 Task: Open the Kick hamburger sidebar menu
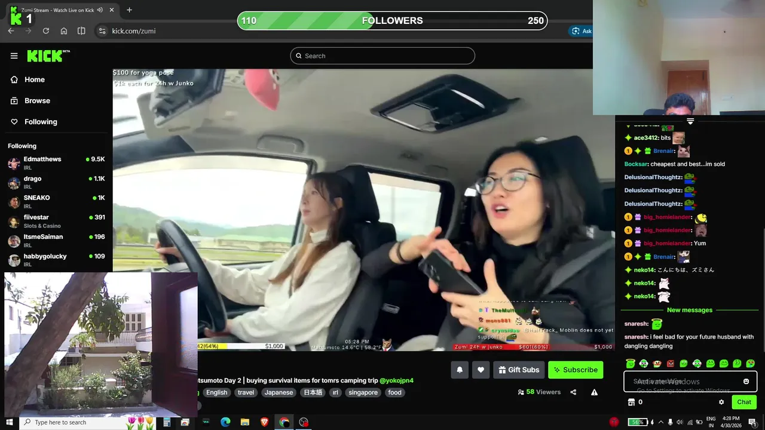(14, 56)
